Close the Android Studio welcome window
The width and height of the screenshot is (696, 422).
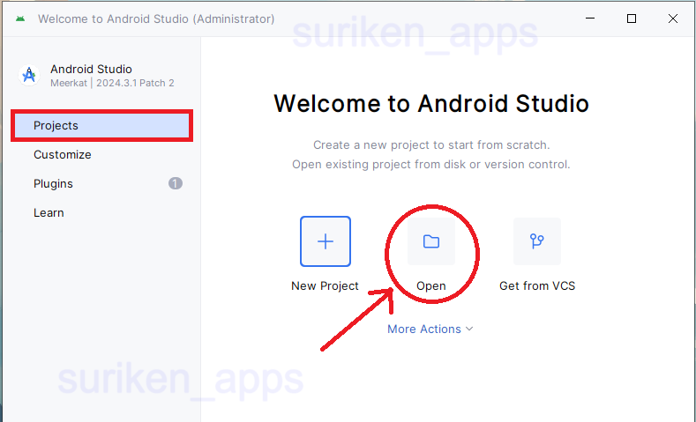pyautogui.click(x=673, y=19)
